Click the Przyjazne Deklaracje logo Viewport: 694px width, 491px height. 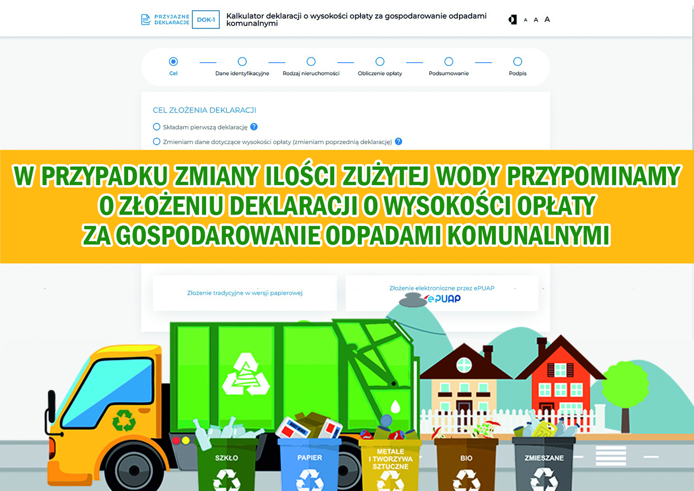[165, 19]
